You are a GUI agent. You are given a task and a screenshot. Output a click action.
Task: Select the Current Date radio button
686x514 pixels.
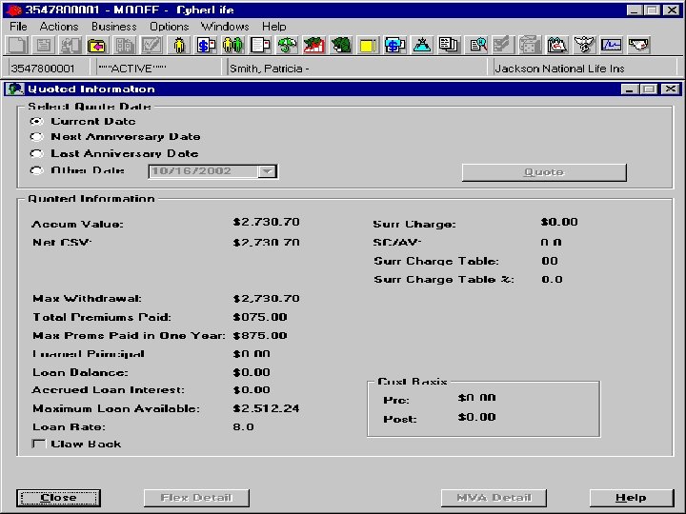[x=36, y=121]
